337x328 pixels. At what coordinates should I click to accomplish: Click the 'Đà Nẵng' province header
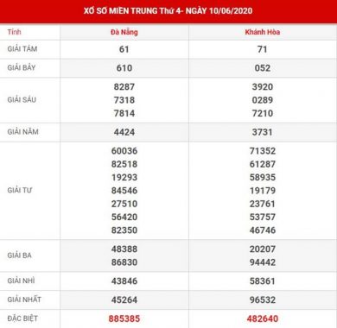pyautogui.click(x=124, y=32)
